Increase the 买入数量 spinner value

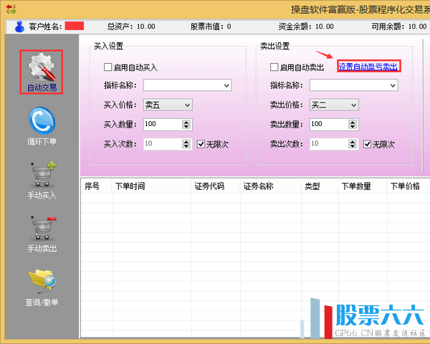pos(187,122)
